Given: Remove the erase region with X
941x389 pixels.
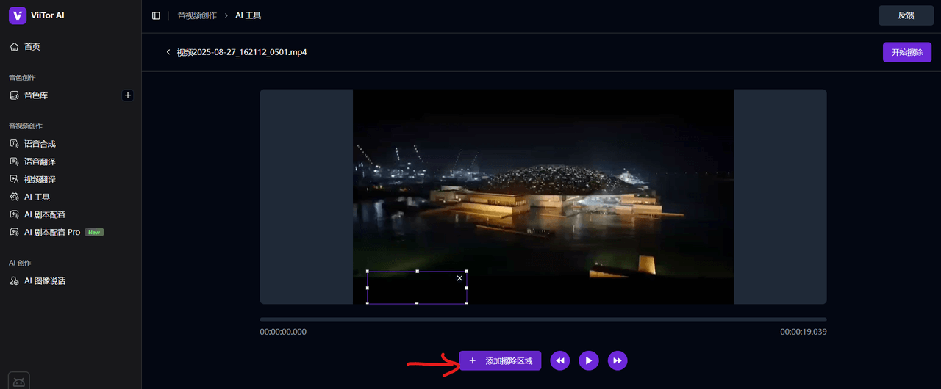Looking at the screenshot, I should [x=459, y=278].
